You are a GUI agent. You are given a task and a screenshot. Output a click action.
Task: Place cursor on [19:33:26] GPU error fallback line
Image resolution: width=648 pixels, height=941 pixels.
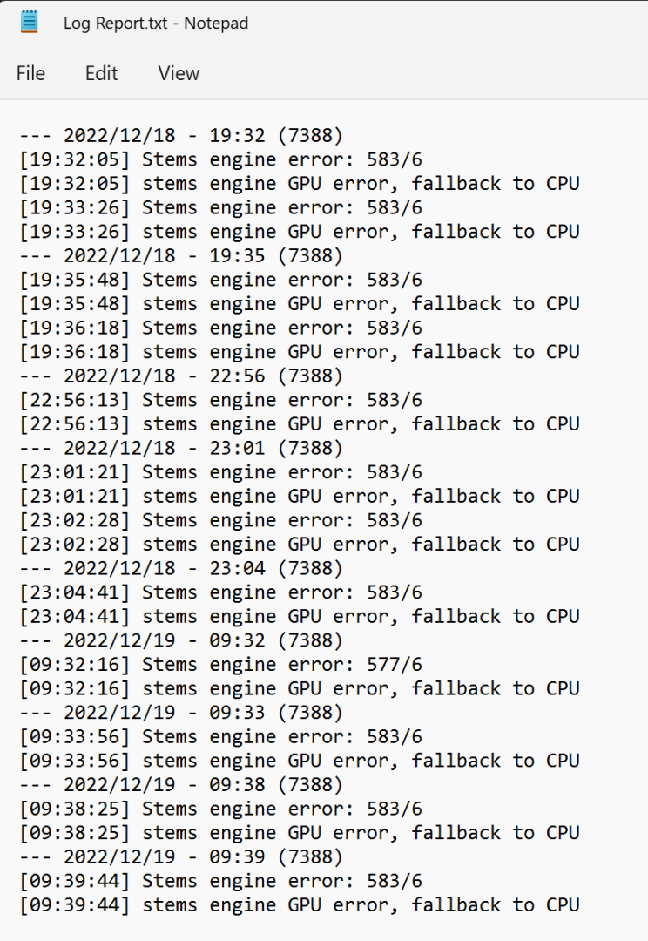click(x=300, y=232)
